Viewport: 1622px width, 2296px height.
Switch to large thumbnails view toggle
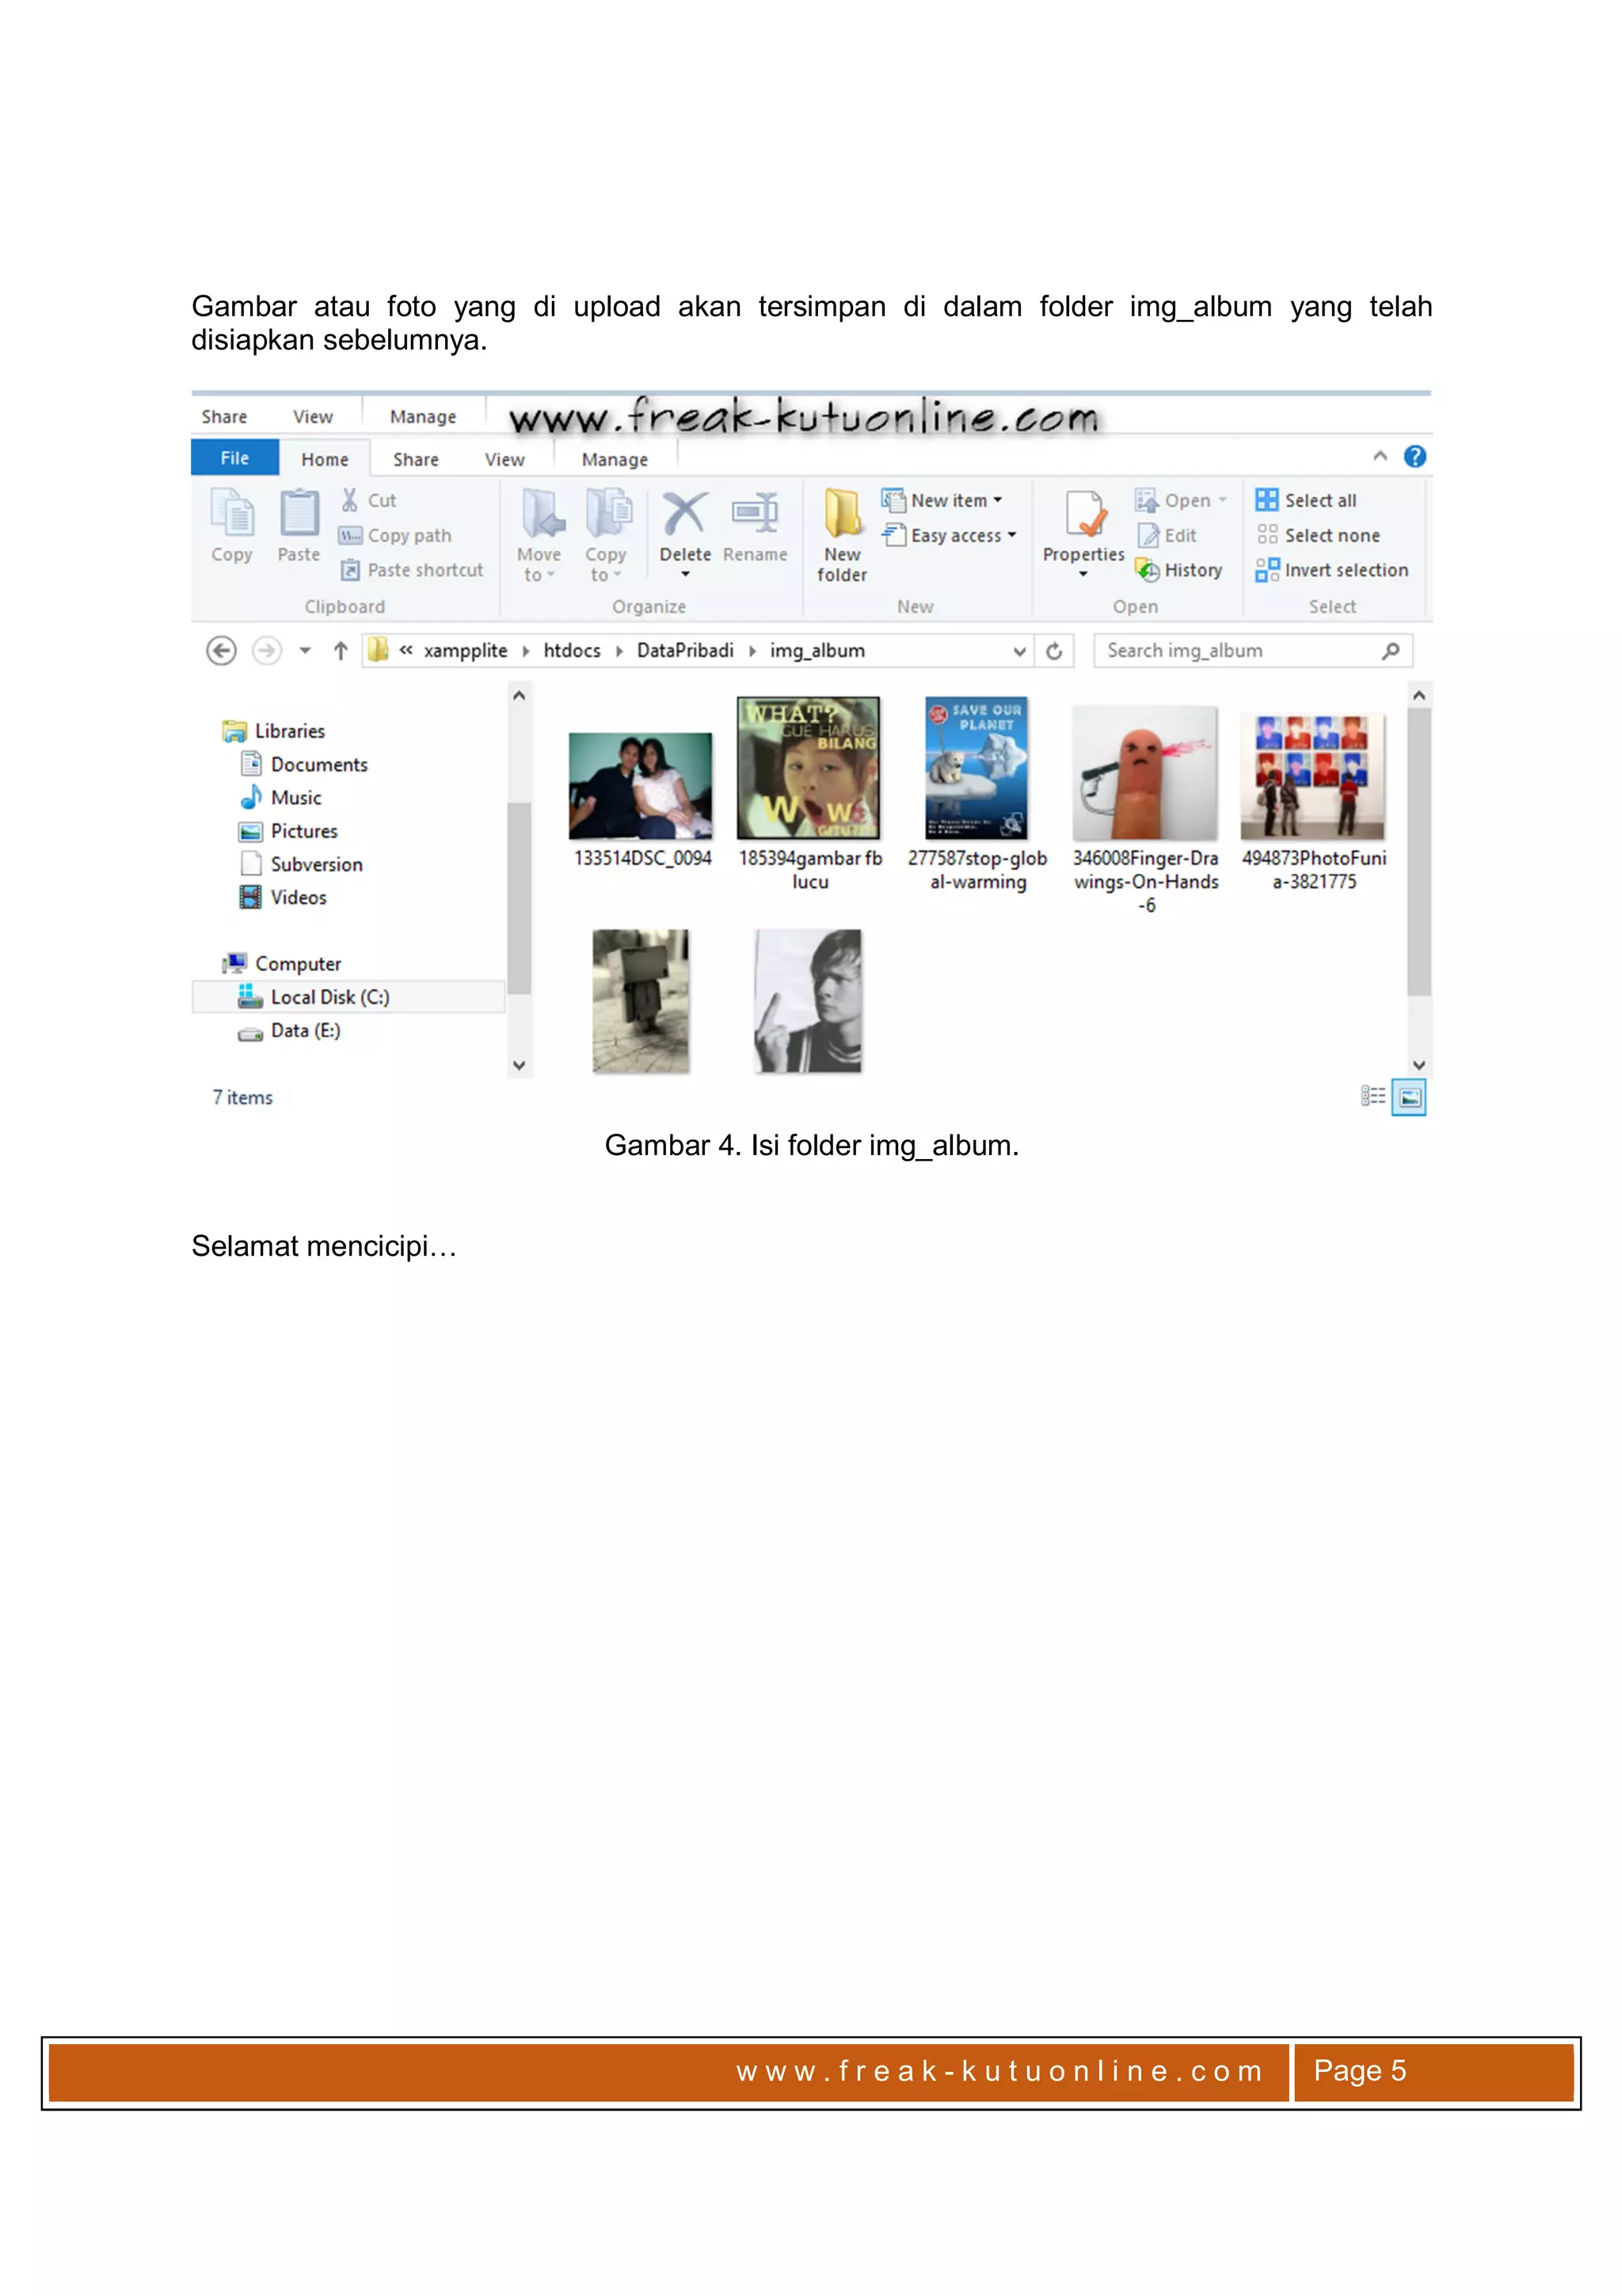1408,1097
